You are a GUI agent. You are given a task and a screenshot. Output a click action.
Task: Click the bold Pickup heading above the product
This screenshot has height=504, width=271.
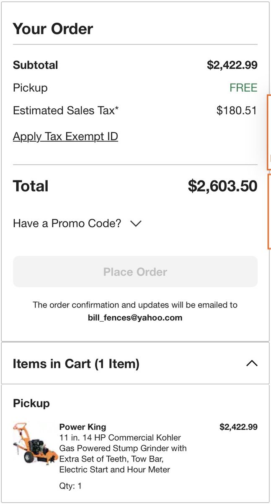coord(31,403)
